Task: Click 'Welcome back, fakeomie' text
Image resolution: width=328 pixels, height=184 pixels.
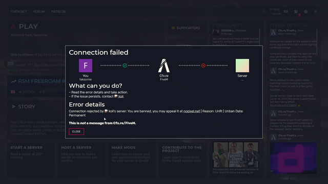Action: click(x=29, y=35)
